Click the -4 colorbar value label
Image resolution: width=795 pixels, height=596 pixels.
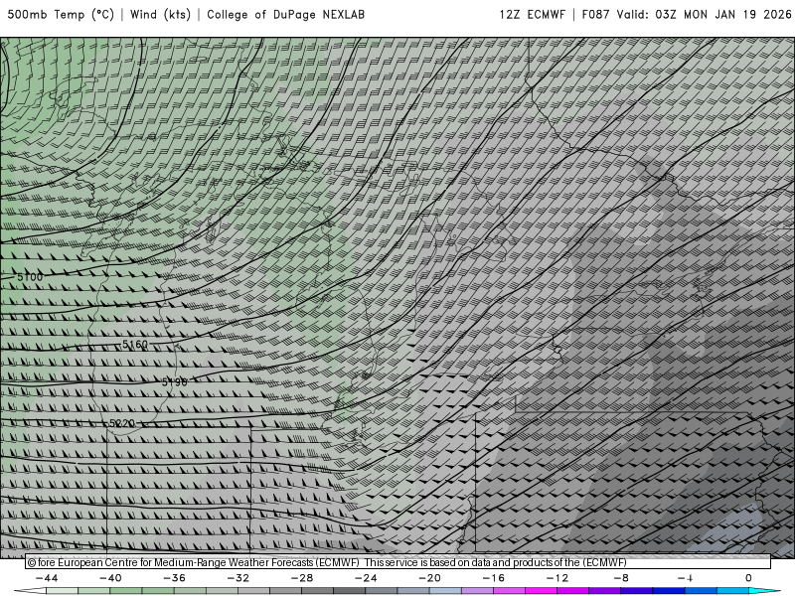685,578
